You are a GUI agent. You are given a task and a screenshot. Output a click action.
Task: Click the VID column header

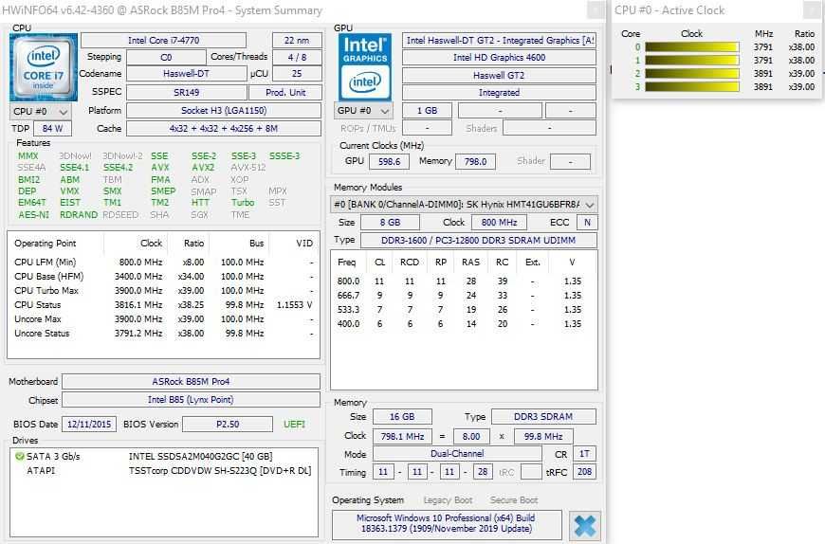pos(304,244)
